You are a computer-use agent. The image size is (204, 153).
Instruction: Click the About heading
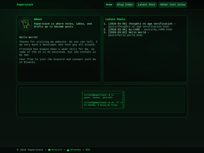[38, 19]
